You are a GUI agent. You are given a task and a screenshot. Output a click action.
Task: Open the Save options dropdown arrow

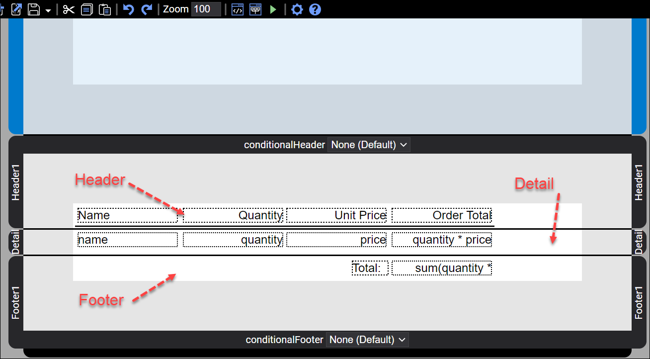tap(48, 10)
